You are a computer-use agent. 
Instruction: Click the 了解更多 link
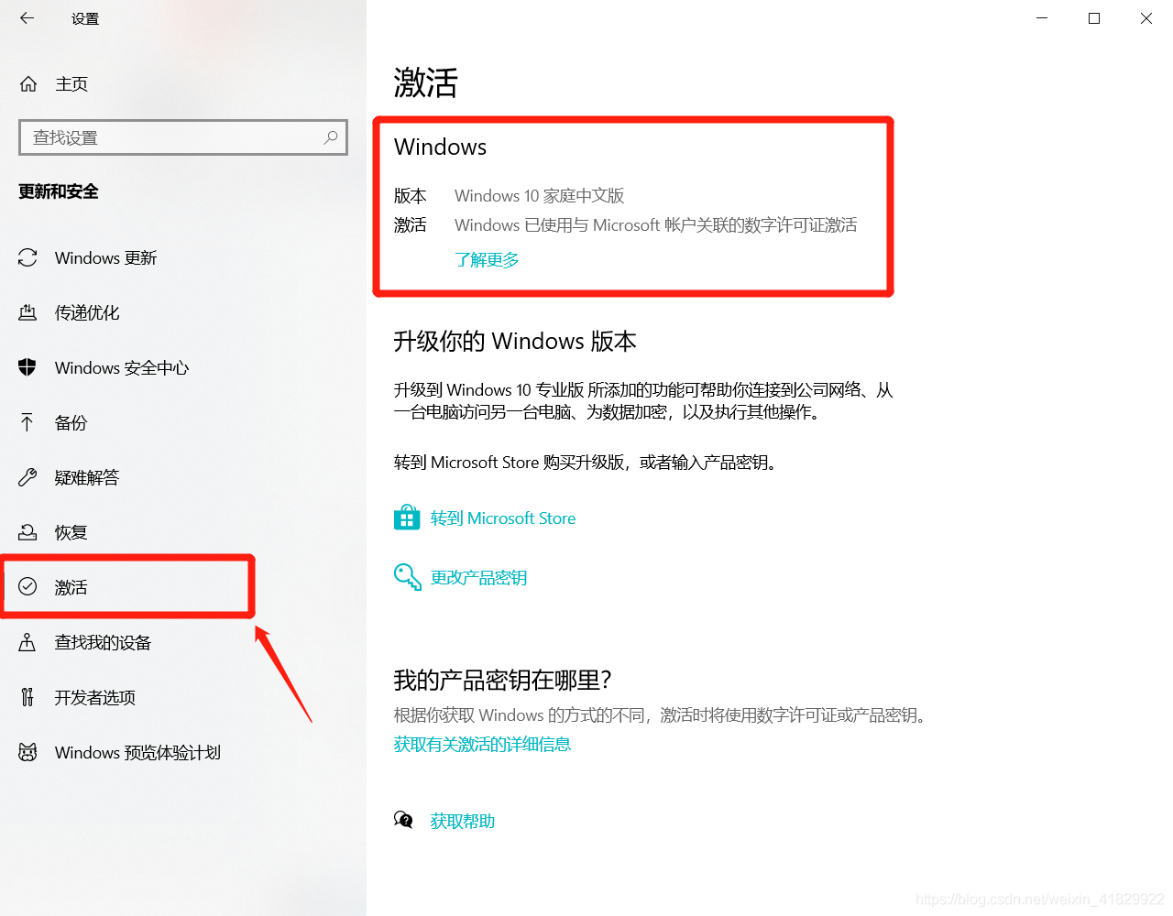coord(487,260)
